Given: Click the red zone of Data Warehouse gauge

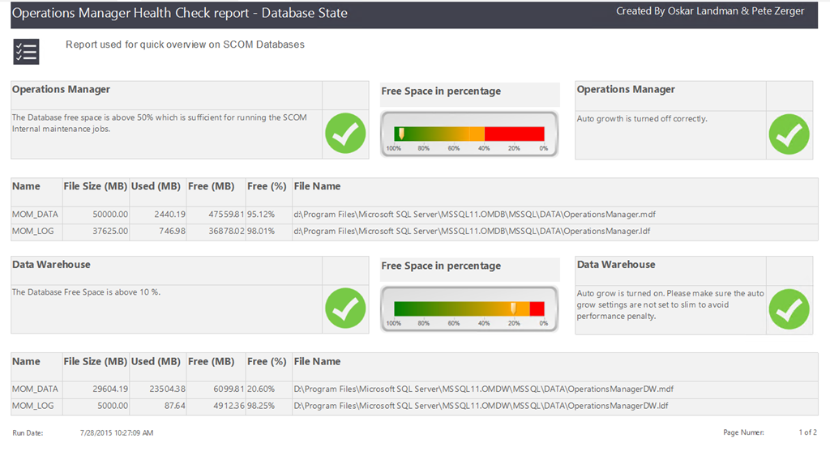Looking at the screenshot, I should (537, 308).
